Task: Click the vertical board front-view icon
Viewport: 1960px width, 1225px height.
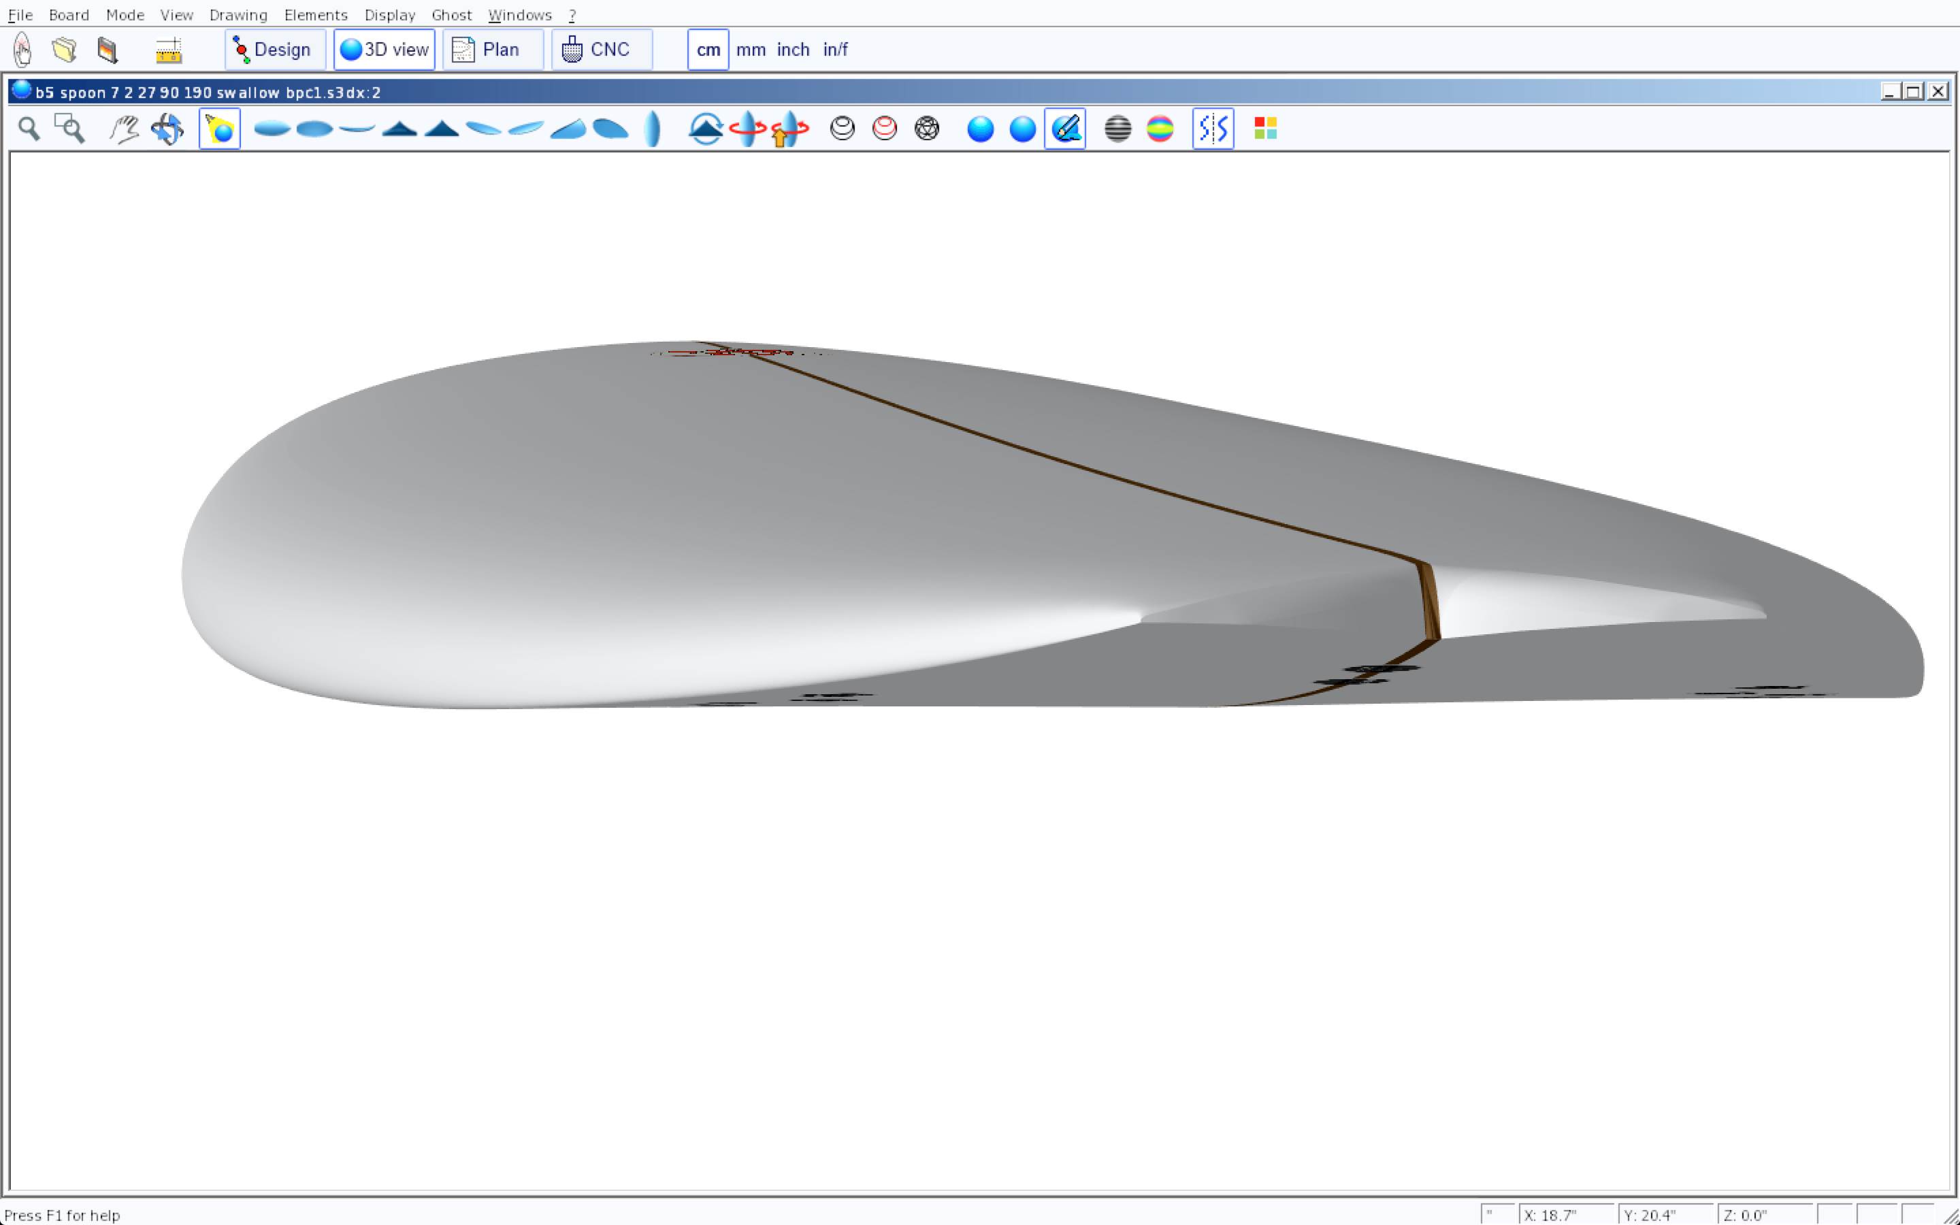Action: pyautogui.click(x=653, y=129)
